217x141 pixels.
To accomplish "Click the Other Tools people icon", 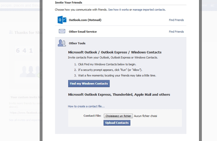I will 62,43.
